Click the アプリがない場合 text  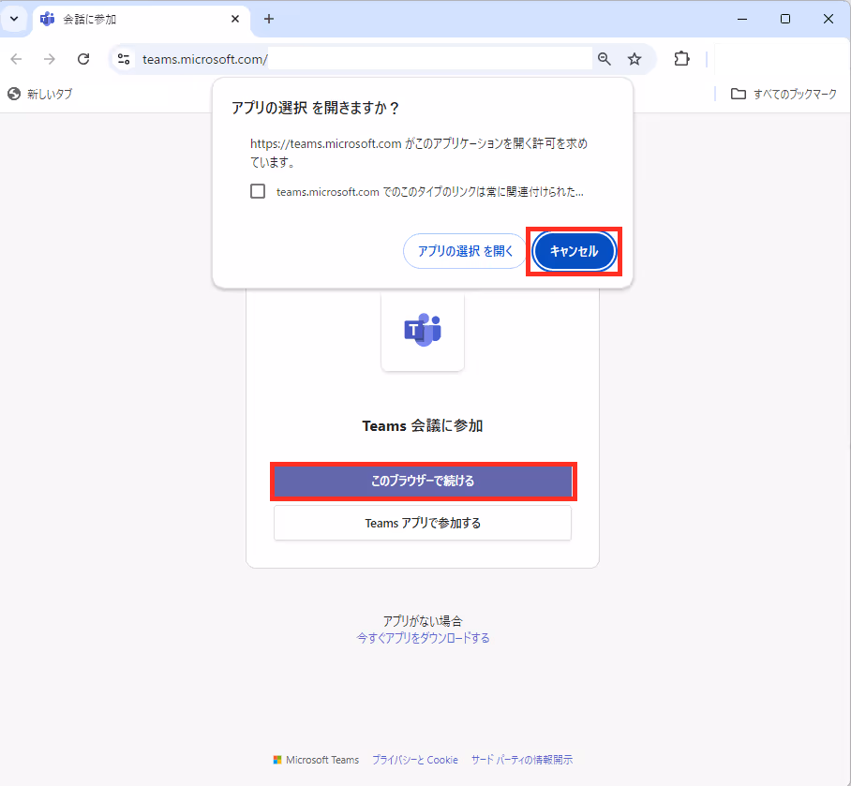[x=423, y=620]
